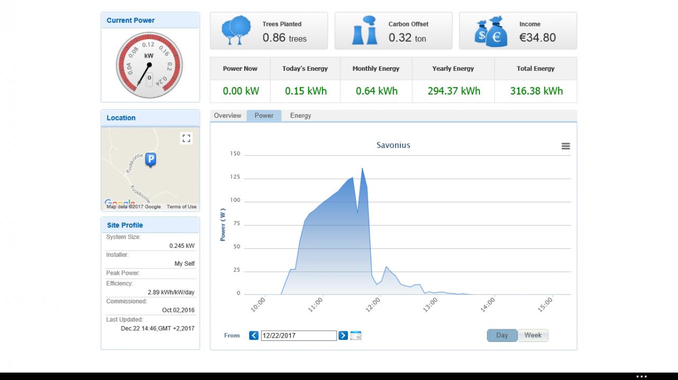The width and height of the screenshot is (678, 380).
Task: Click the Monthly Energy value 0.64 kWh
Action: pyautogui.click(x=377, y=91)
